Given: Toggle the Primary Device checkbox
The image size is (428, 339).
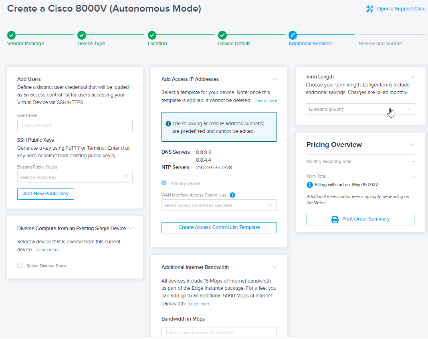Looking at the screenshot, I should tap(164, 183).
